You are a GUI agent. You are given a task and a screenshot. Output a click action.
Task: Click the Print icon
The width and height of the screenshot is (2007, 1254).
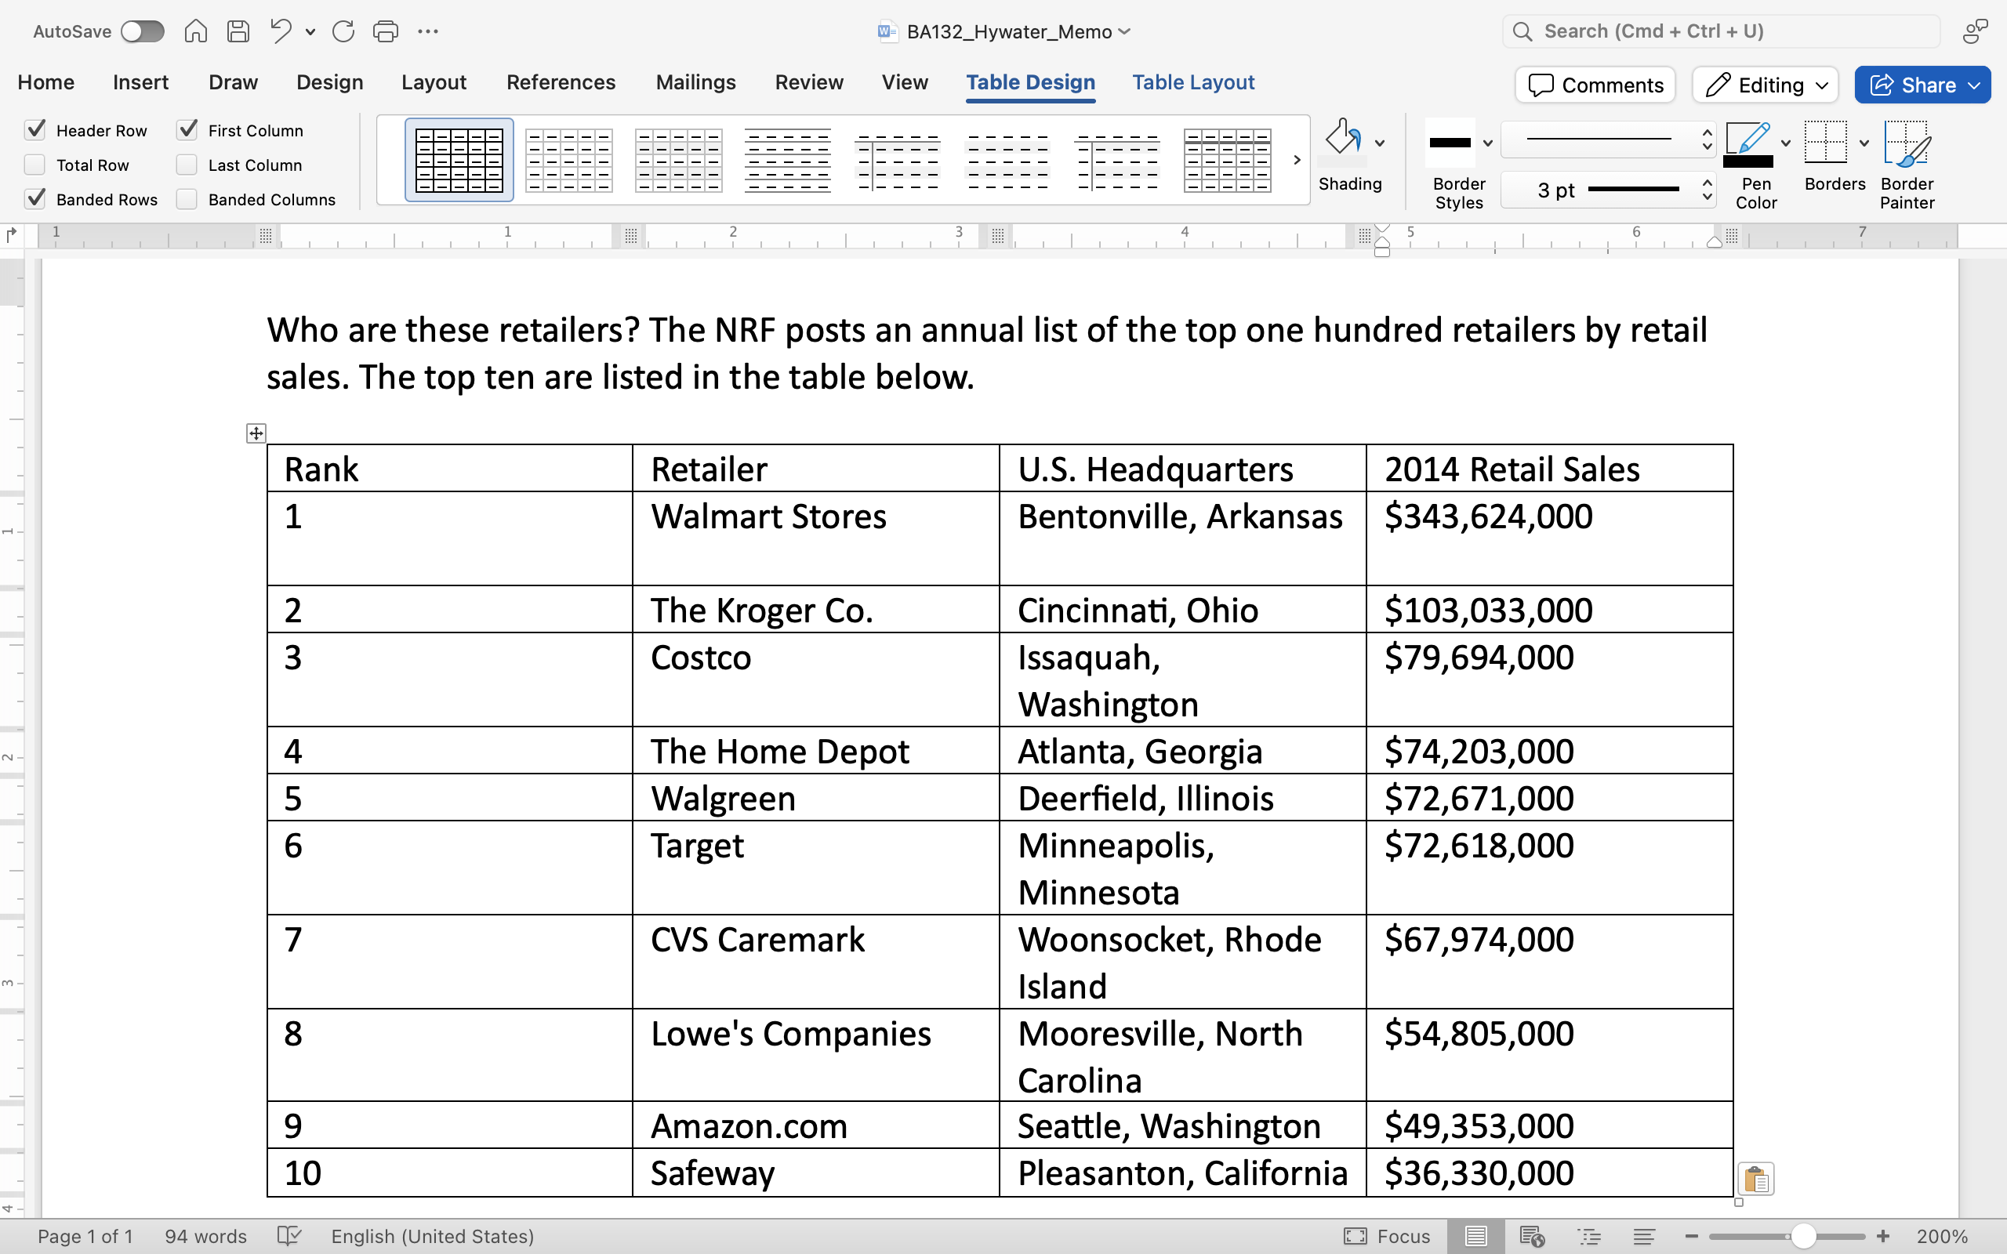[386, 31]
